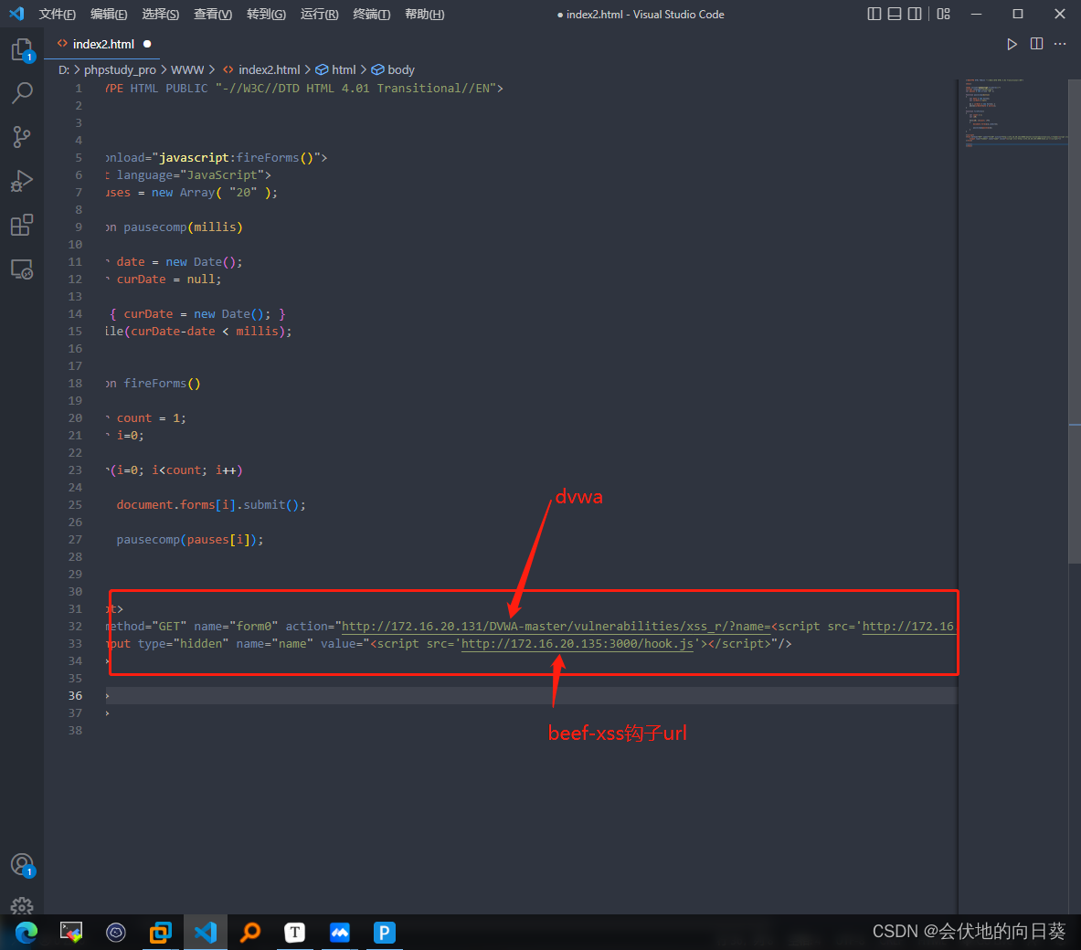
Task: Click the VS Code taskbar icon
Action: coord(206,932)
